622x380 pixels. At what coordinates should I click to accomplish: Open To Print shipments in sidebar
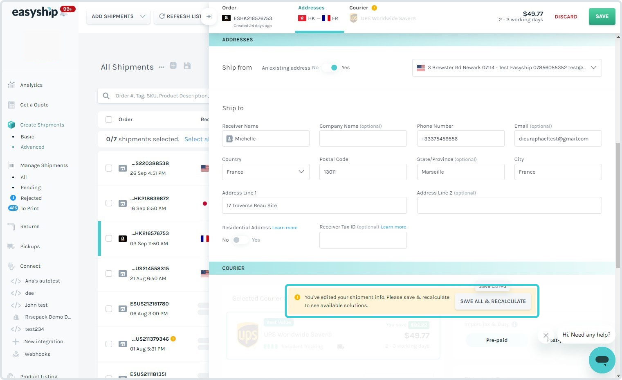point(30,208)
